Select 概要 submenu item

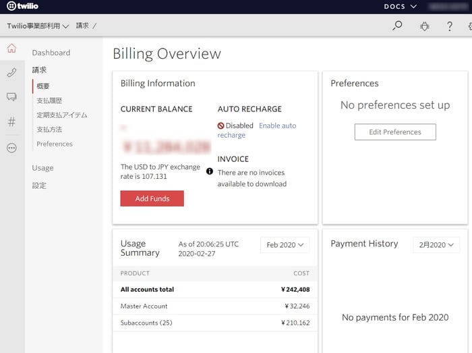pyautogui.click(x=43, y=86)
